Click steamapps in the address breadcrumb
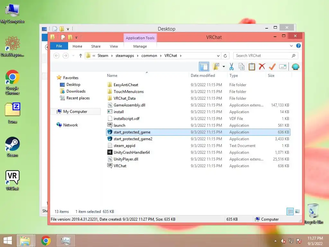The width and height of the screenshot is (329, 247). [x=125, y=56]
